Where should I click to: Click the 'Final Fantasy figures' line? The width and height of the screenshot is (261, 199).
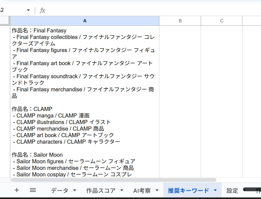83,53
